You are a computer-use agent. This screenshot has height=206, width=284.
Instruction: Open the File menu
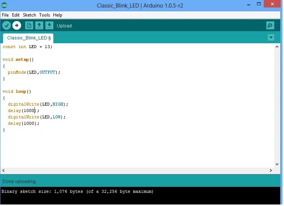(x=5, y=15)
